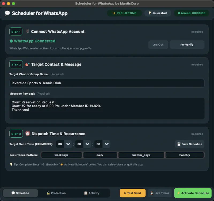Click the STEP 1 badge
The width and height of the screenshot is (214, 201).
click(16, 32)
